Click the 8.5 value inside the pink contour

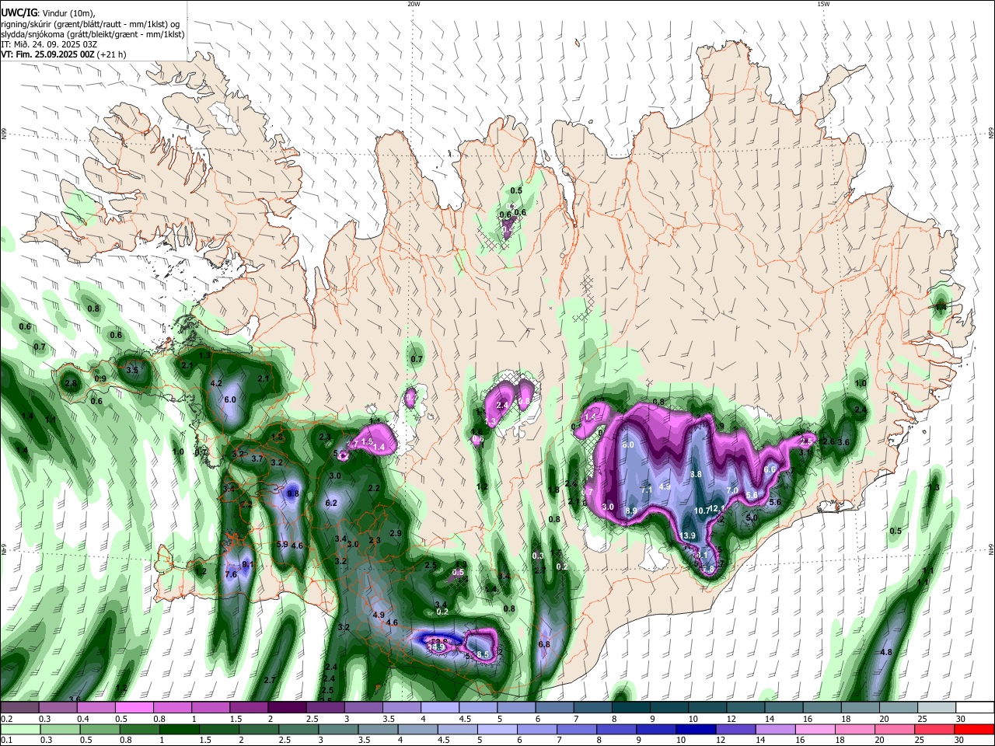click(x=483, y=655)
